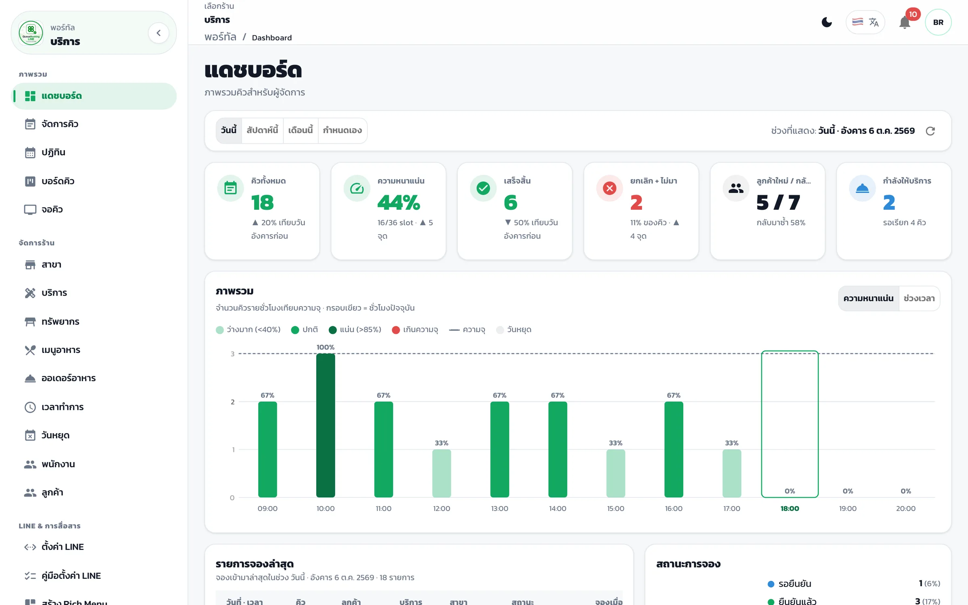This screenshot has height=605, width=968.
Task: Open the language switcher
Action: [865, 22]
